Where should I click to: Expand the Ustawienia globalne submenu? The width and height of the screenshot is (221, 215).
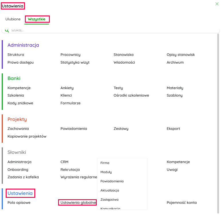click(77, 203)
